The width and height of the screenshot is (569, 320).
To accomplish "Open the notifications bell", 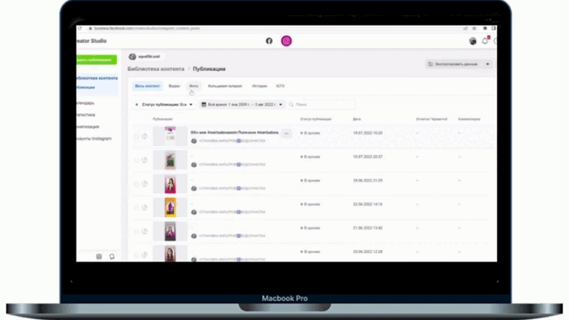I will pos(485,41).
